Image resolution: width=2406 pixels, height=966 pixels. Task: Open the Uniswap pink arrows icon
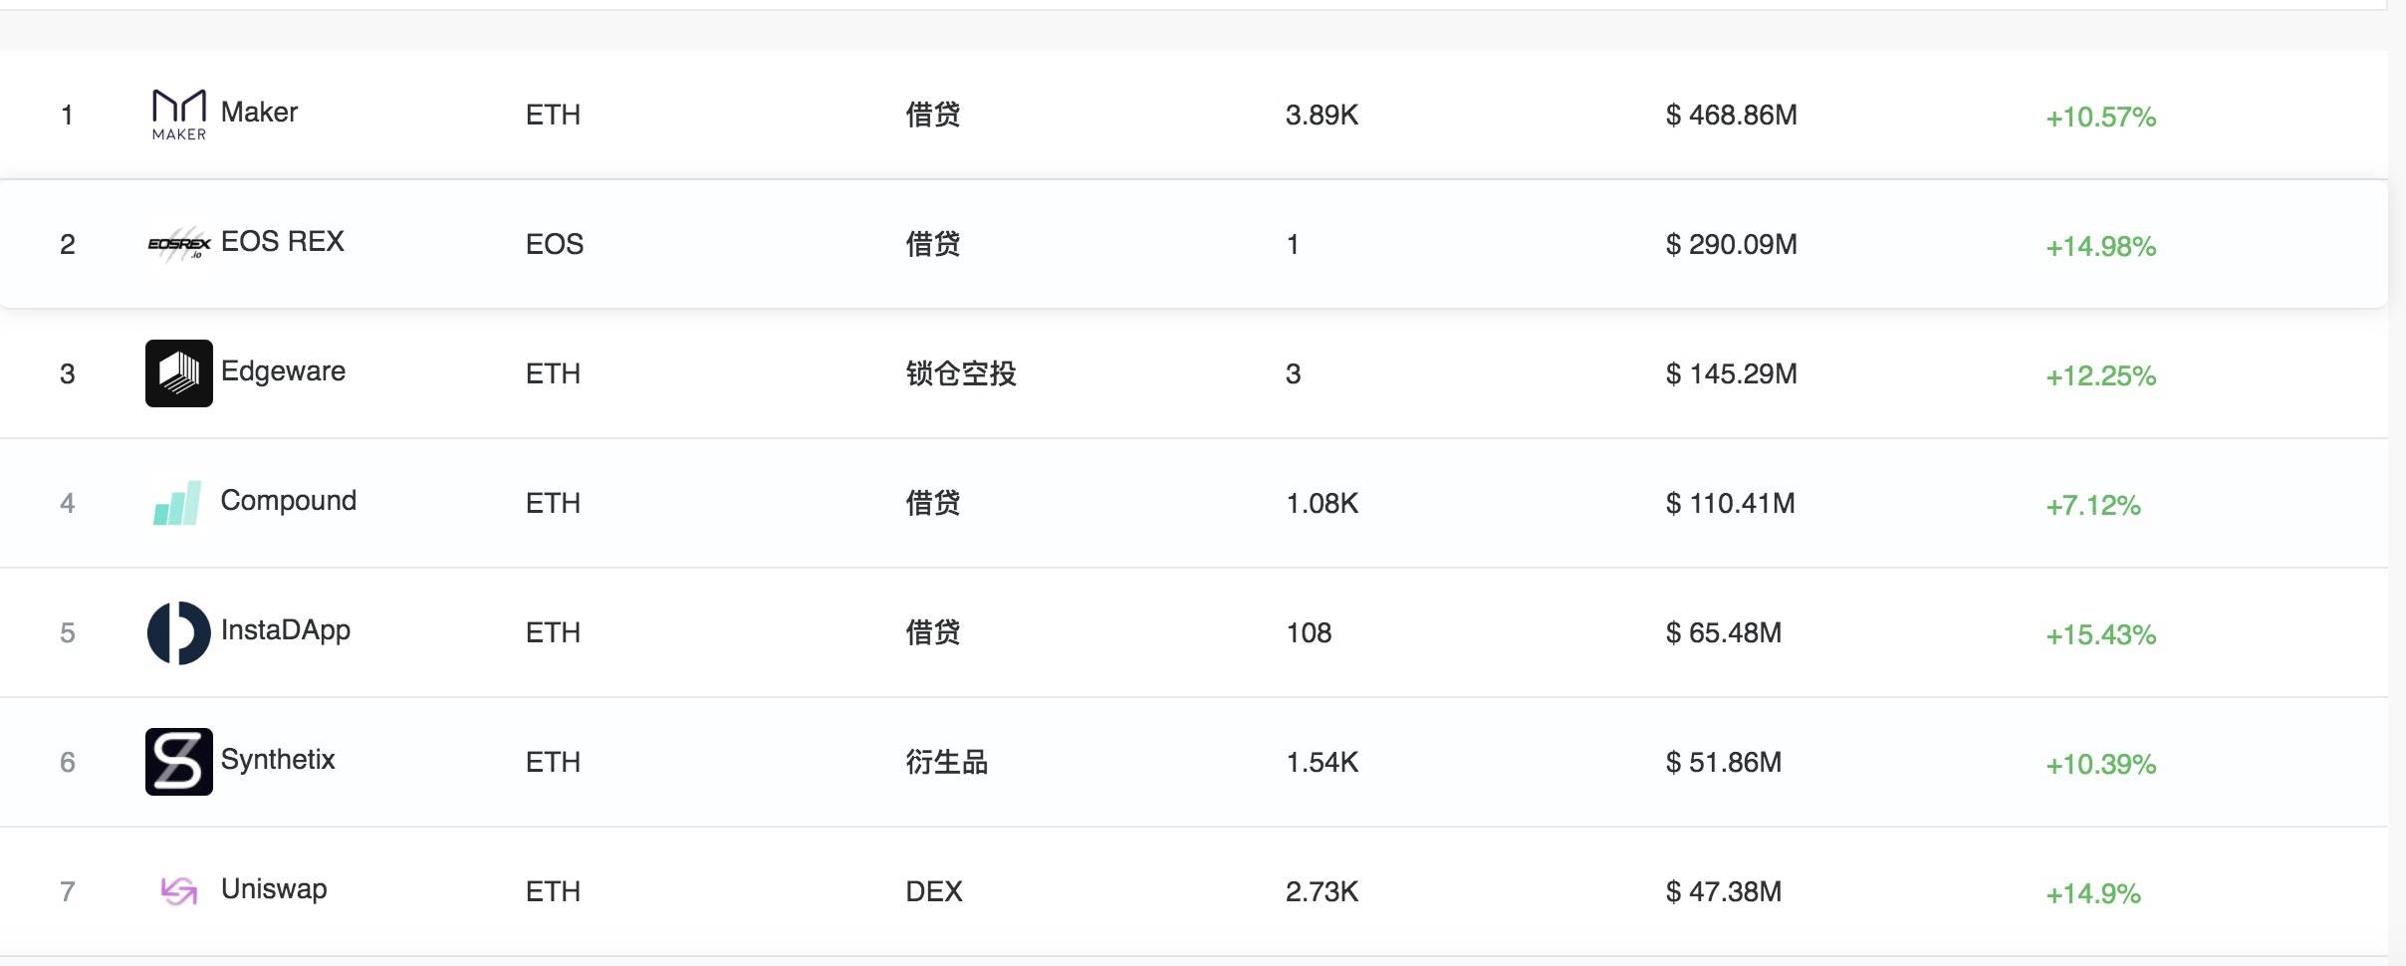[179, 890]
